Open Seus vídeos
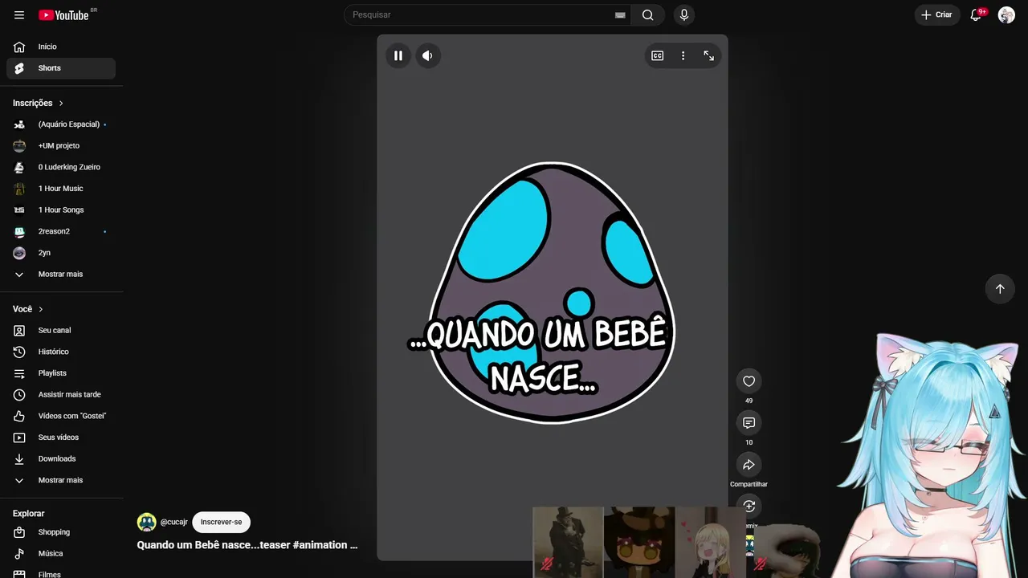This screenshot has height=578, width=1028. pyautogui.click(x=61, y=438)
